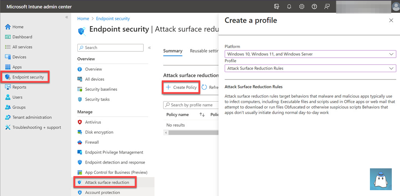Click the Endpoint security shield icon
Screen dimensions: 400x196
point(8,77)
